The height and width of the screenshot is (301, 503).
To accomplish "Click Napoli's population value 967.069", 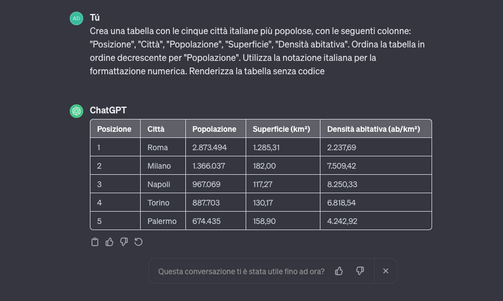I will pos(207,184).
